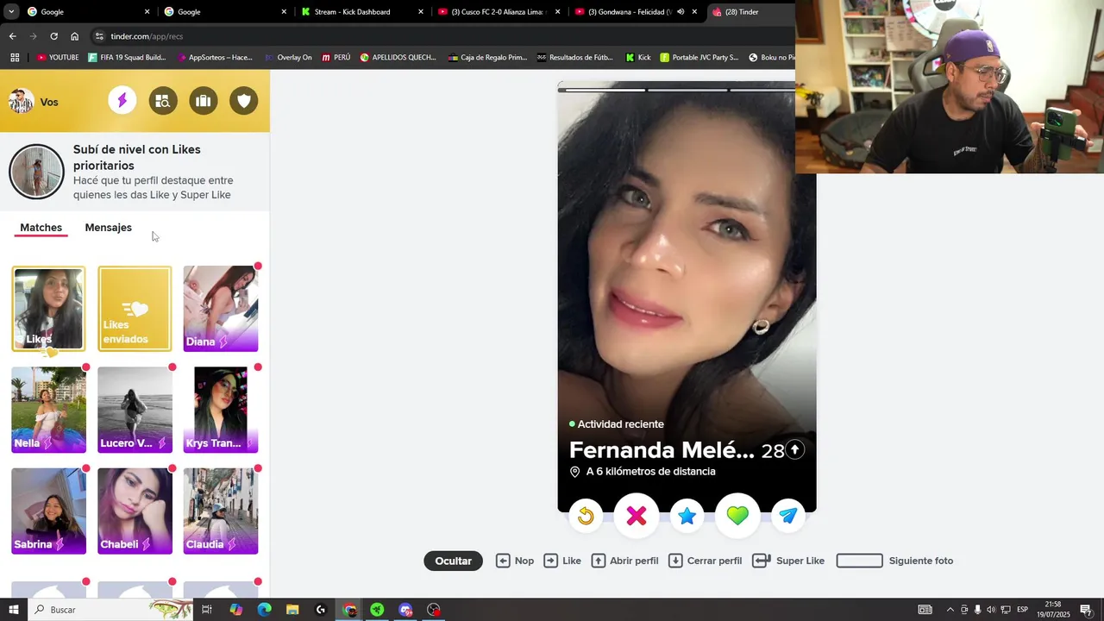This screenshot has width=1104, height=621.
Task: Open the YOUTUBE bookmark
Action: [57, 58]
